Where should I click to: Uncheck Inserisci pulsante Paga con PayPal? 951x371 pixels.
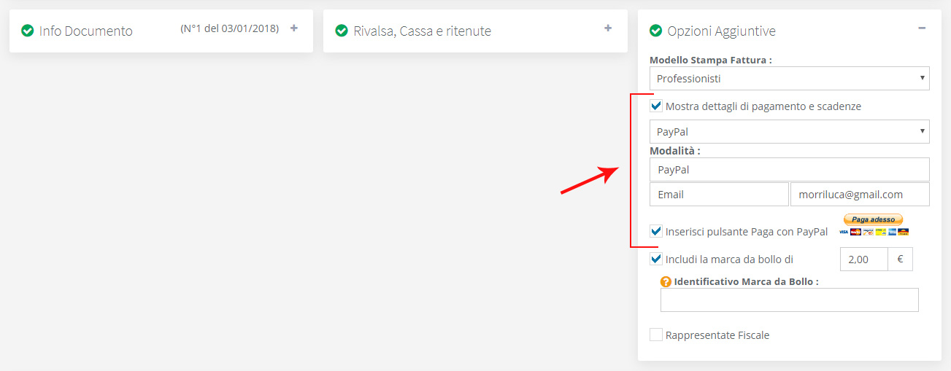tap(656, 232)
